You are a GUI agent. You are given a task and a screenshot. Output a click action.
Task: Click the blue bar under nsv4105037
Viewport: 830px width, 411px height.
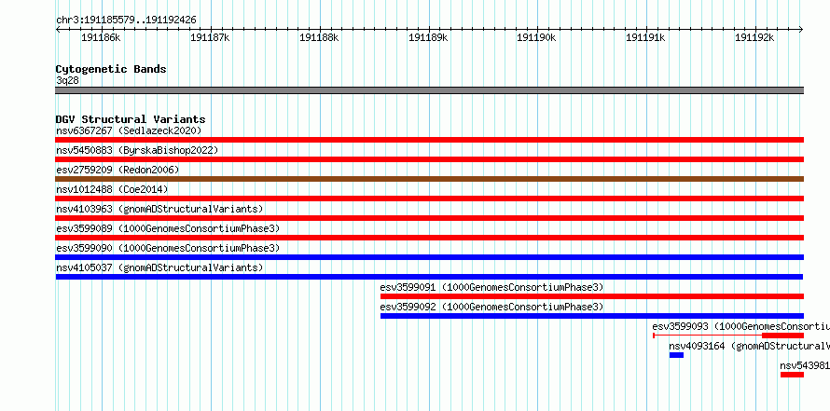coord(429,277)
